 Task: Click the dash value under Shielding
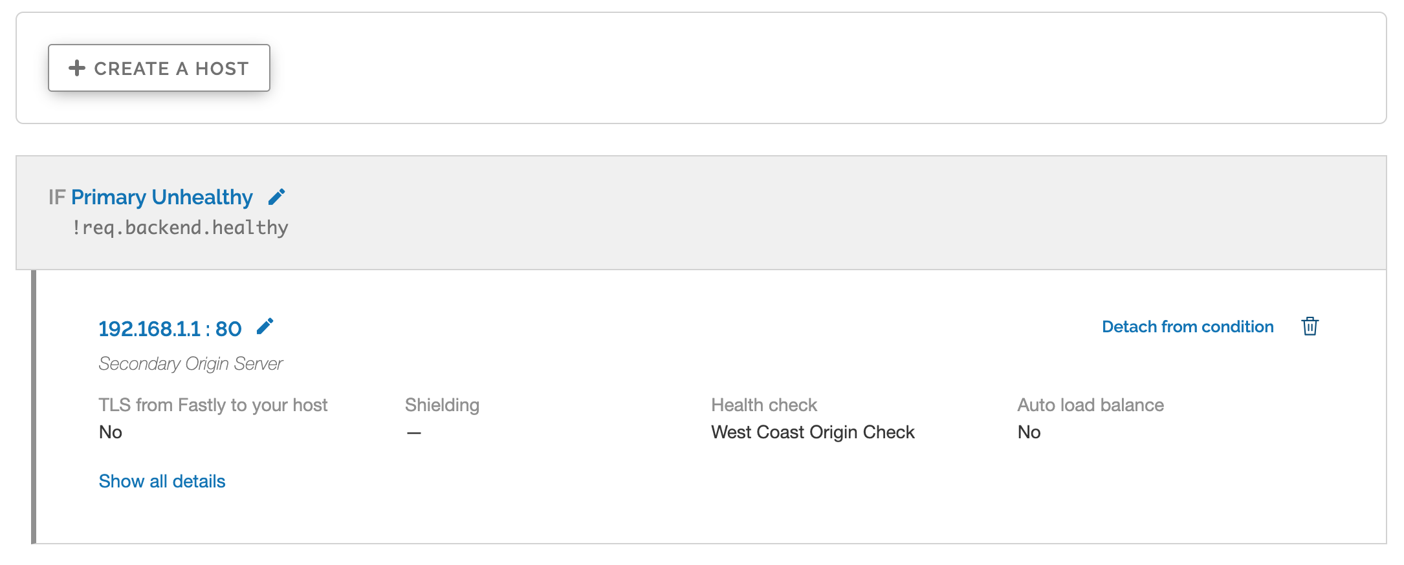click(x=414, y=432)
